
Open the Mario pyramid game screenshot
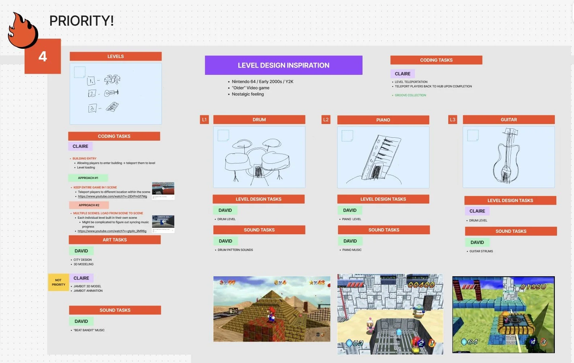(272, 309)
